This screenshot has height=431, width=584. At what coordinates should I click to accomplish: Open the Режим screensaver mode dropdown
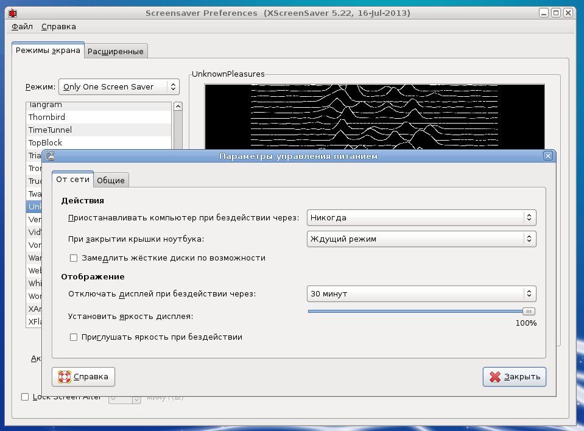pos(119,86)
